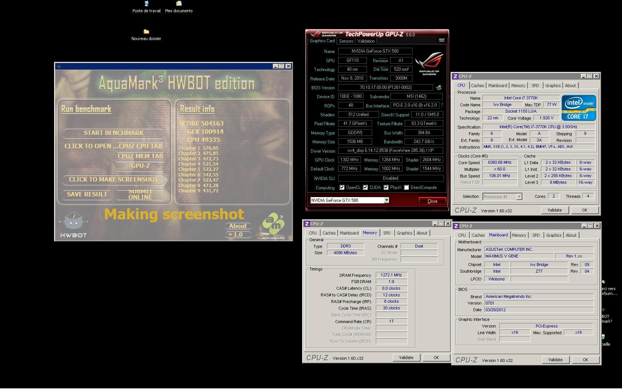The height and width of the screenshot is (389, 622).
Task: Click the BIOS save chip icon in GPU-Z
Action: [439, 88]
